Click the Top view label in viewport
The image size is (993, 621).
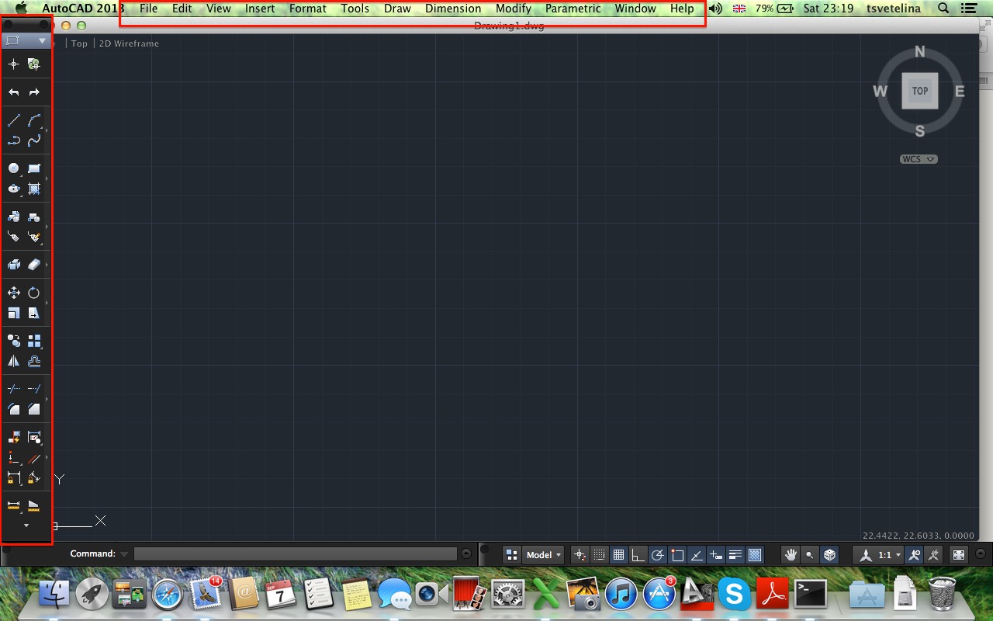pos(79,43)
